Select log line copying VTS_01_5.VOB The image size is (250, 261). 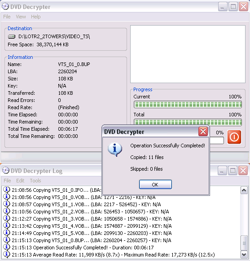coord(92,233)
